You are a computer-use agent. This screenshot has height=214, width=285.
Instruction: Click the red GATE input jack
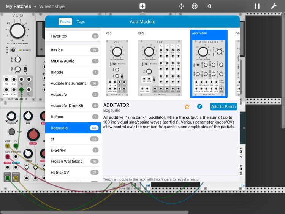tap(8, 156)
